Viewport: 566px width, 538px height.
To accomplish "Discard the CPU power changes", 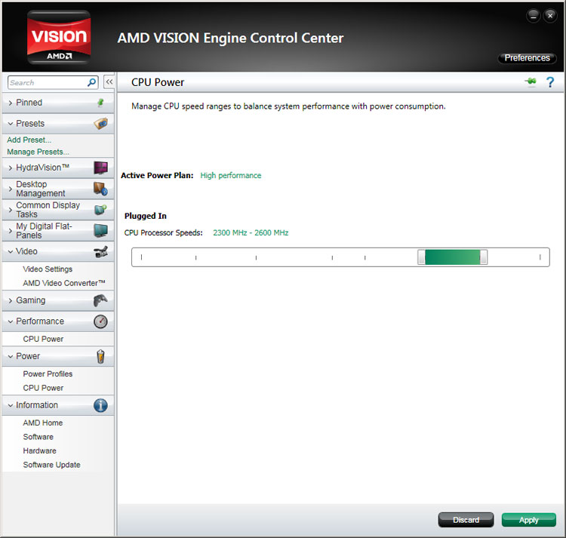I will click(466, 520).
